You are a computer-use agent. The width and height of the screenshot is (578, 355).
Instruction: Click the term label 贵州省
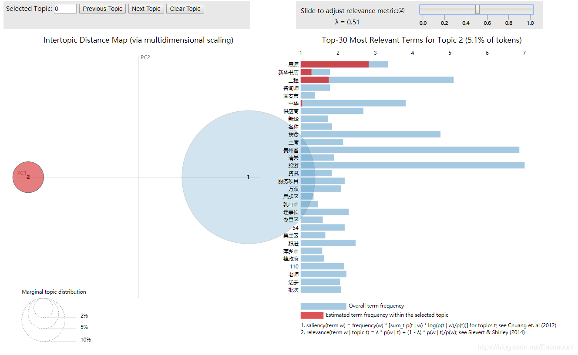click(x=291, y=150)
